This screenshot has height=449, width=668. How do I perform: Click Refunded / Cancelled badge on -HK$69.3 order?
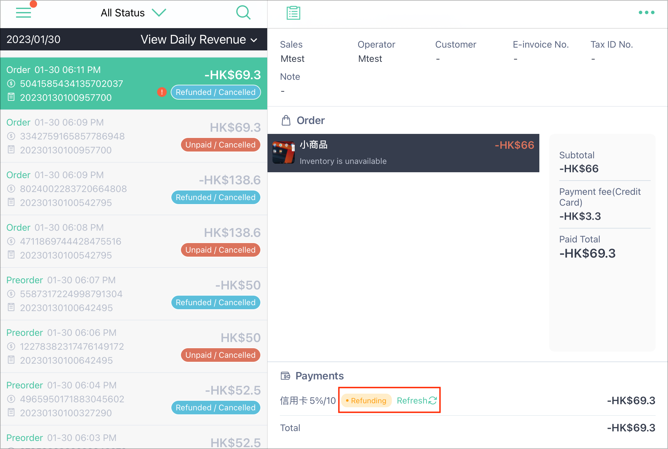pyautogui.click(x=216, y=92)
